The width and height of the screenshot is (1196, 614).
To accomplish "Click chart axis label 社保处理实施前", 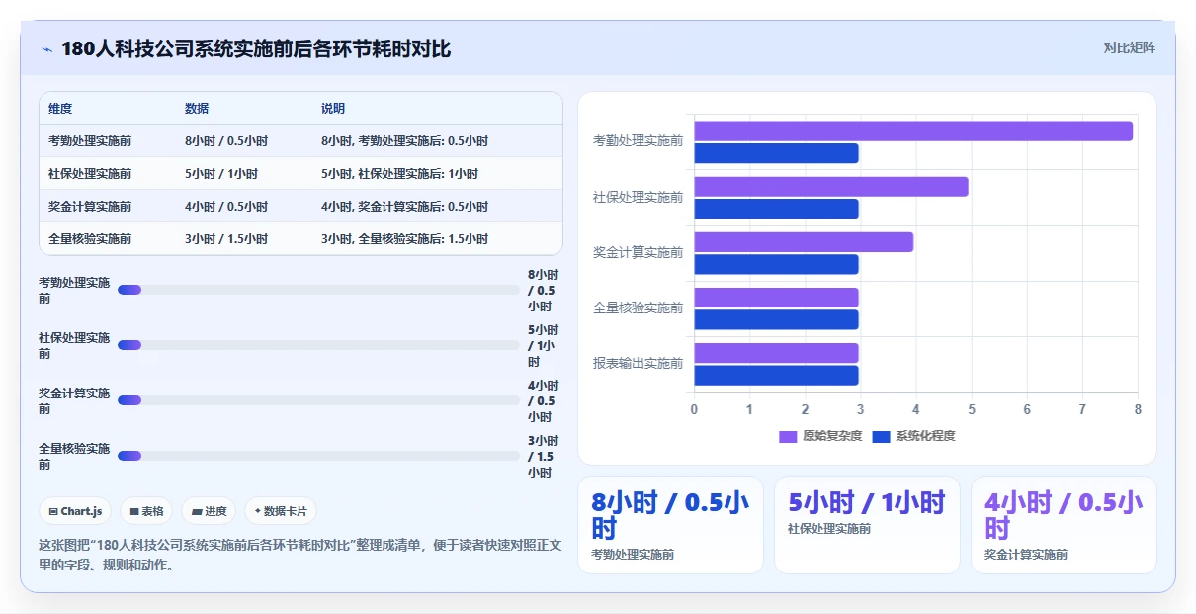I will (638, 198).
